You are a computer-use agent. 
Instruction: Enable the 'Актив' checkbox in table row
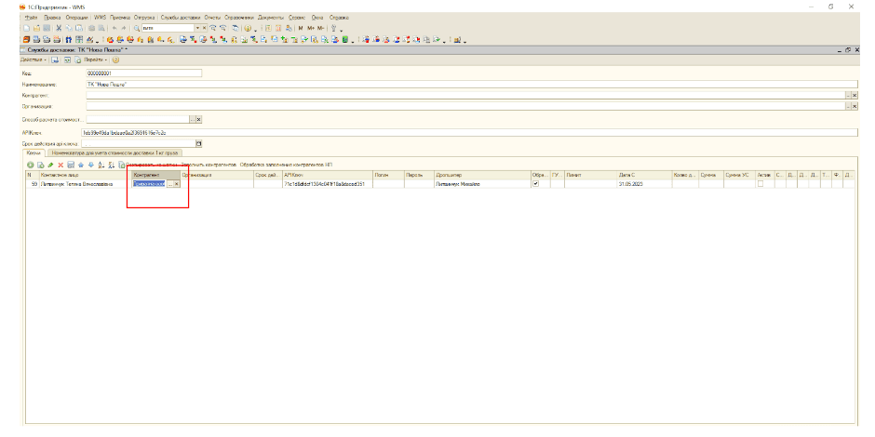coord(761,184)
